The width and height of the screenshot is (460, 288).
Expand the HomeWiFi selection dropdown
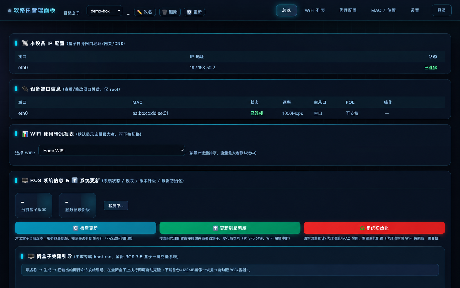point(112,150)
